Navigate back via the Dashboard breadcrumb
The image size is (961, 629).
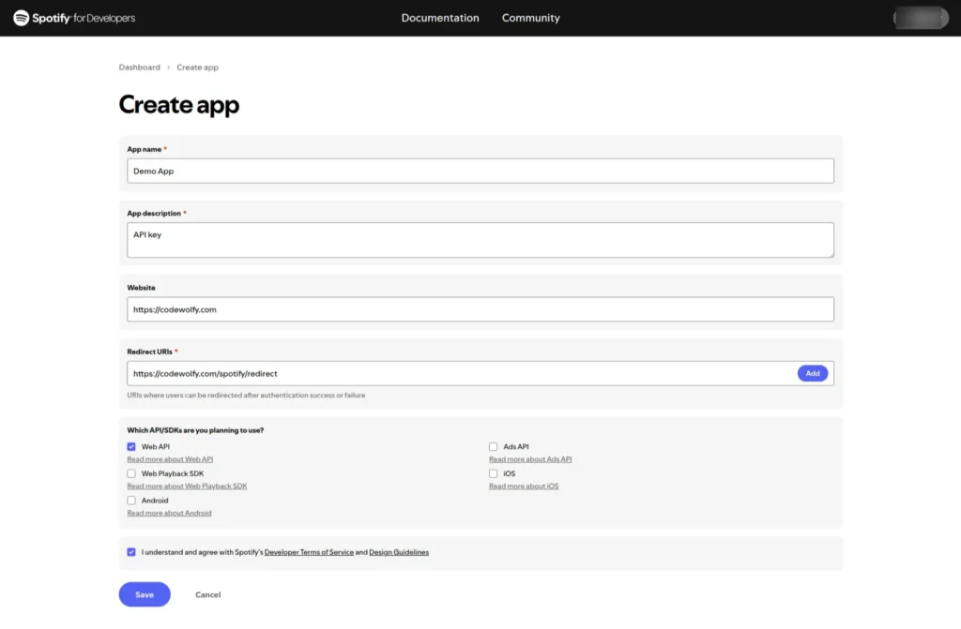[139, 67]
